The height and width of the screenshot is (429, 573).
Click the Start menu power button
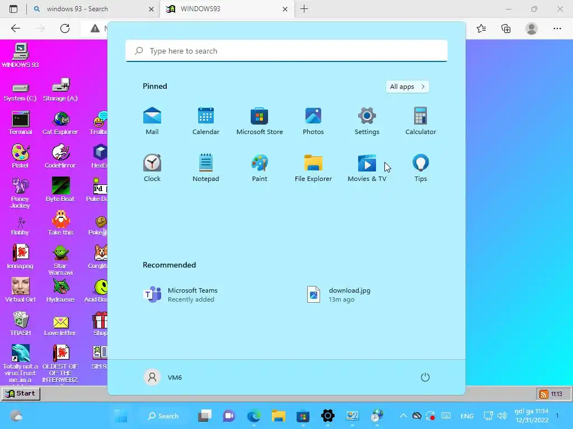tap(425, 377)
